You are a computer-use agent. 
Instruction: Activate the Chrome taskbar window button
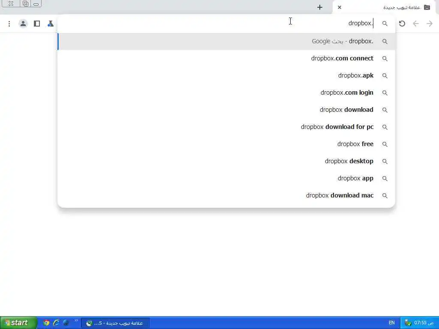tap(115, 323)
